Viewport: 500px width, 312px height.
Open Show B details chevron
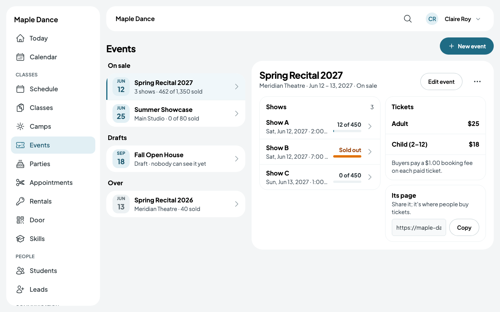(370, 152)
